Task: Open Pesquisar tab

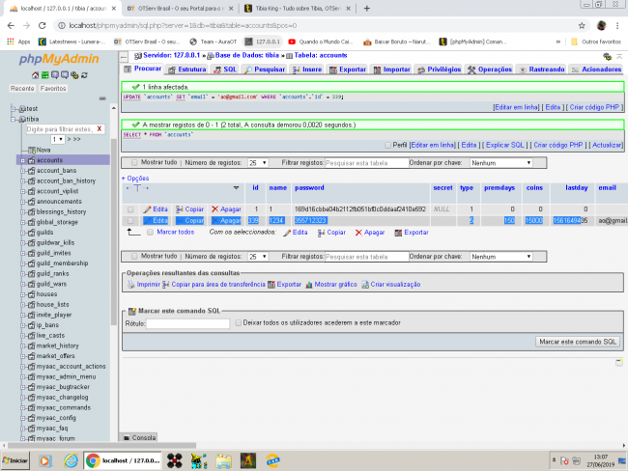Action: [x=265, y=69]
